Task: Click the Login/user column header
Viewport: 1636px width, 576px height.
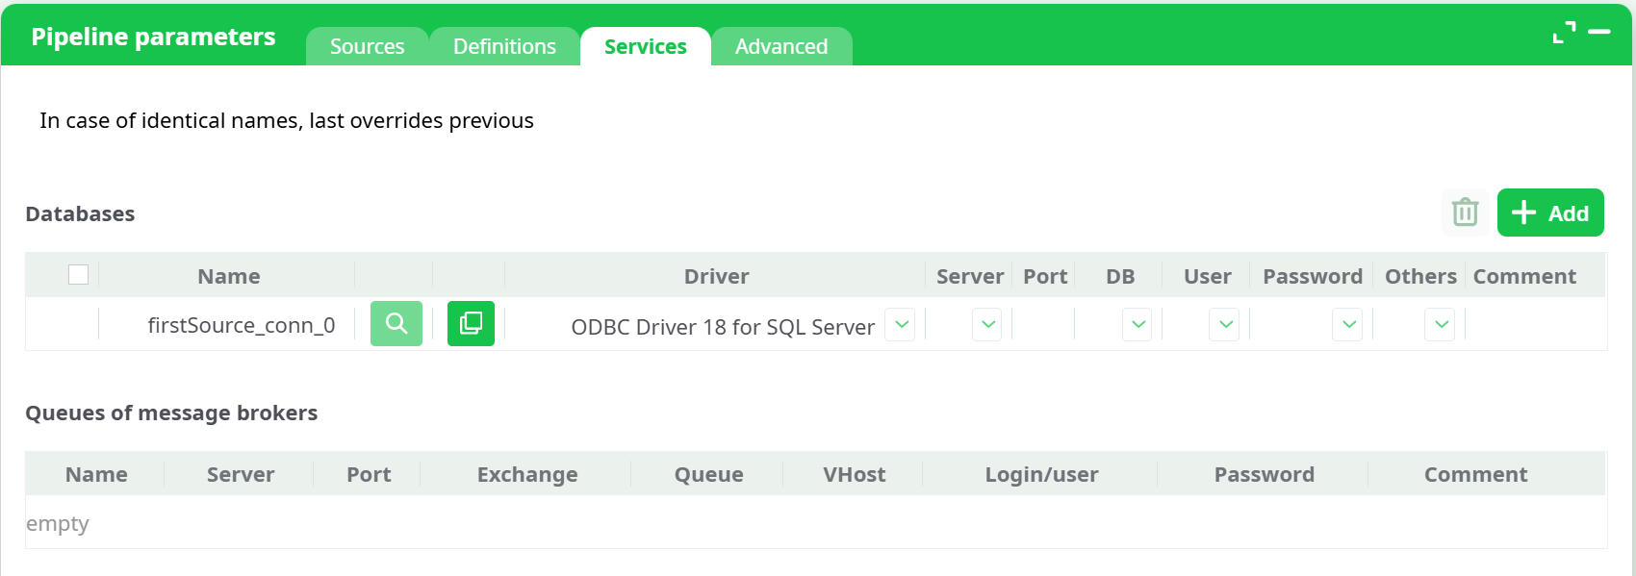Action: coord(1041,474)
